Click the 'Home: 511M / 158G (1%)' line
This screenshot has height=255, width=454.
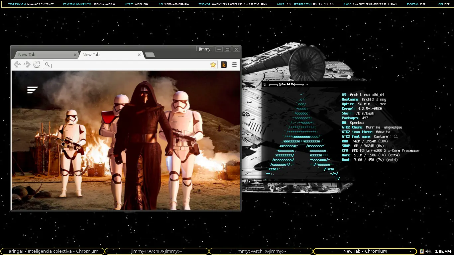point(371,155)
